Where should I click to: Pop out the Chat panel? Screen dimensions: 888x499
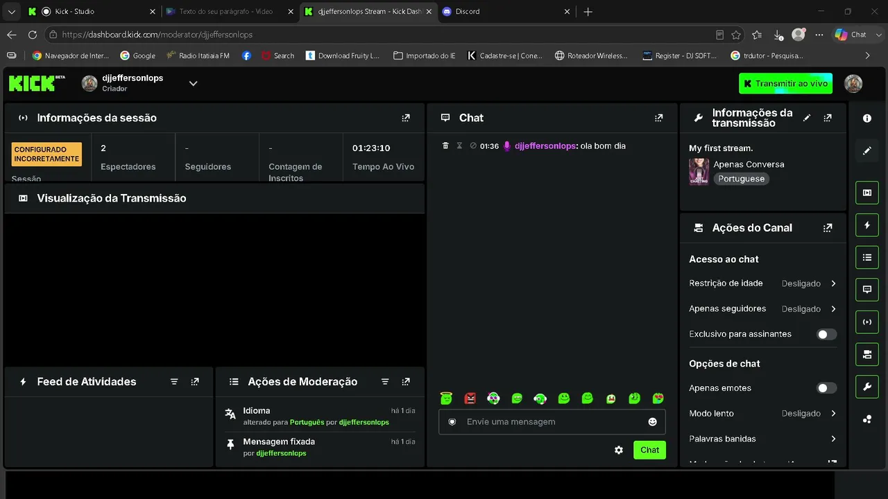point(658,118)
